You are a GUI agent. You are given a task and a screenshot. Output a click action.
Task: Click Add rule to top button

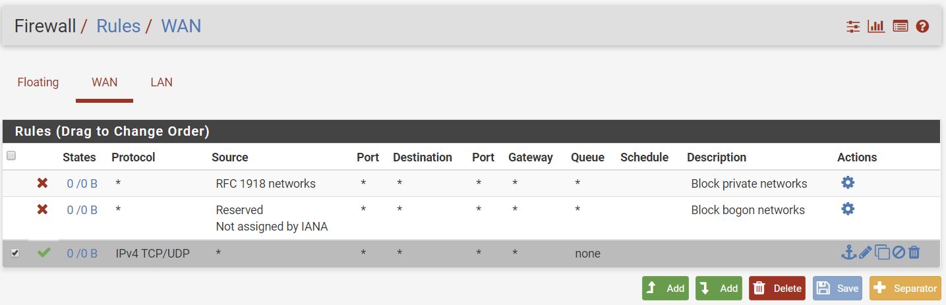coord(665,288)
